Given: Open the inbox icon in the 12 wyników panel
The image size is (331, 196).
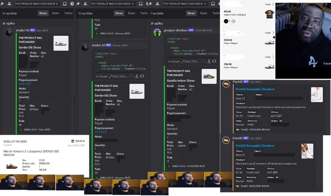Looking at the screenshot, I should pos(141,3).
